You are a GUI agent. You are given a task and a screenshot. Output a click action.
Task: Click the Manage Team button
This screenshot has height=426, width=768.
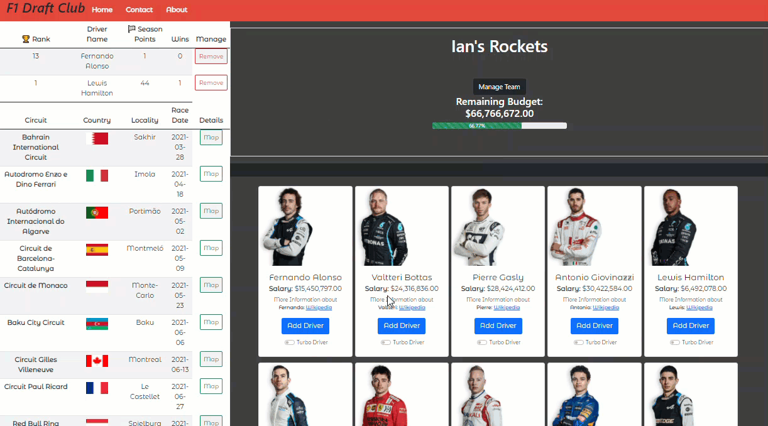point(500,87)
